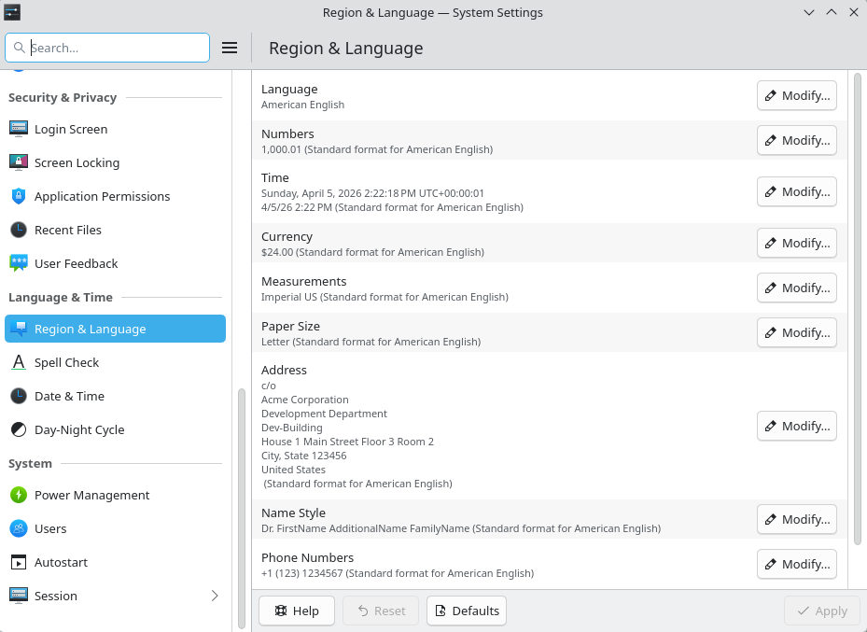867x632 pixels.
Task: Open the hamburger menu button
Action: coord(230,48)
